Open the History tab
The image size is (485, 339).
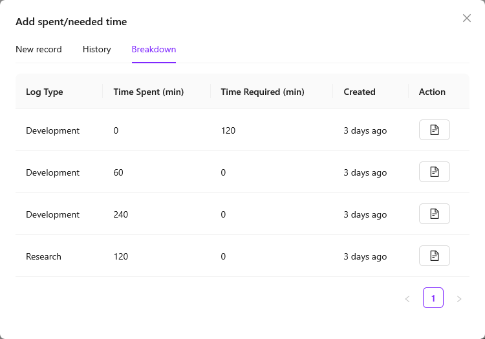point(97,49)
